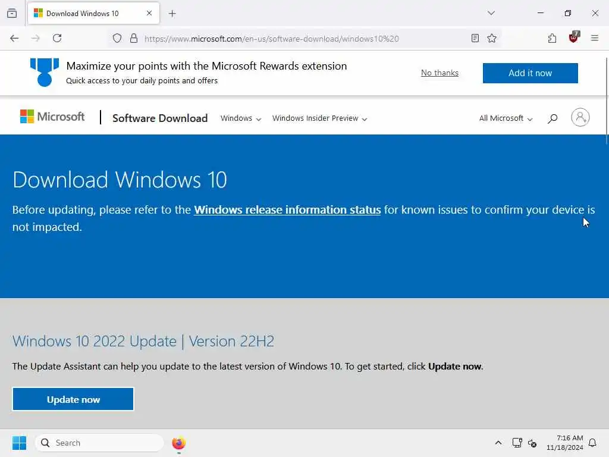Expand the list all tabs chevron
Screen dimensions: 609x457
click(x=491, y=13)
